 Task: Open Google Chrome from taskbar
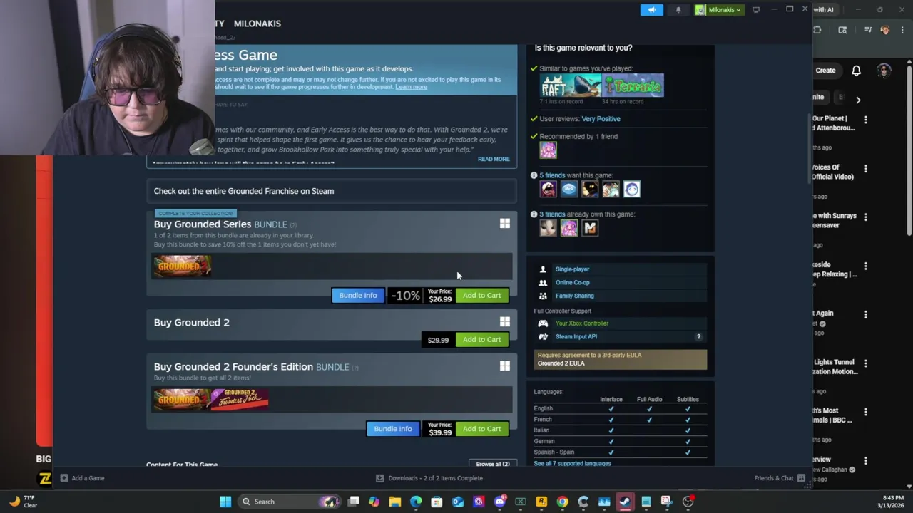pos(562,502)
